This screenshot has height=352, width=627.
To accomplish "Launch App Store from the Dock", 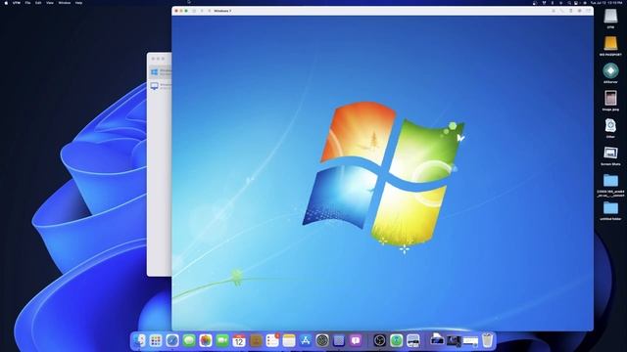I will point(306,340).
